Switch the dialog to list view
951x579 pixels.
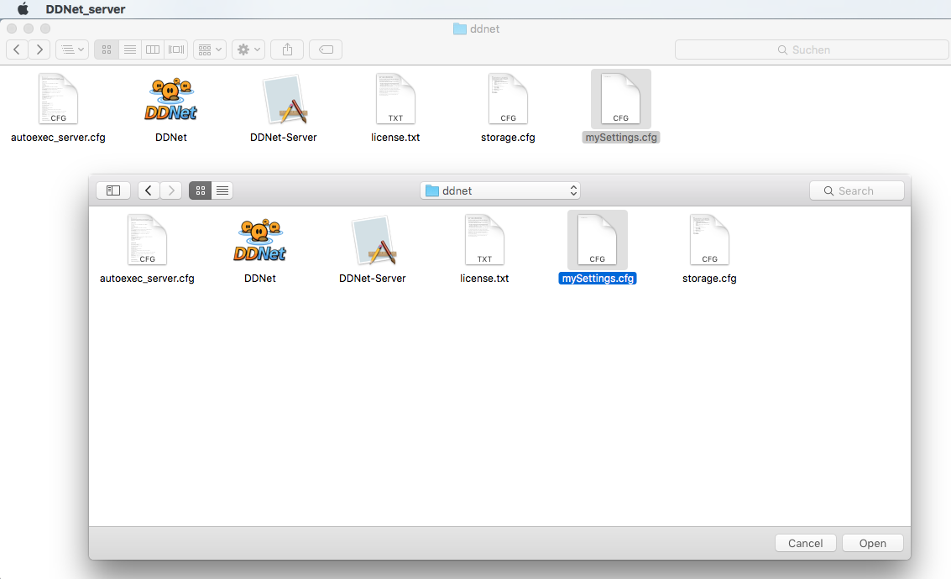point(222,190)
